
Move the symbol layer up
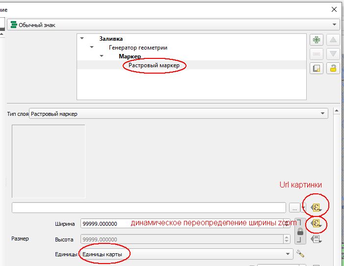point(333,40)
